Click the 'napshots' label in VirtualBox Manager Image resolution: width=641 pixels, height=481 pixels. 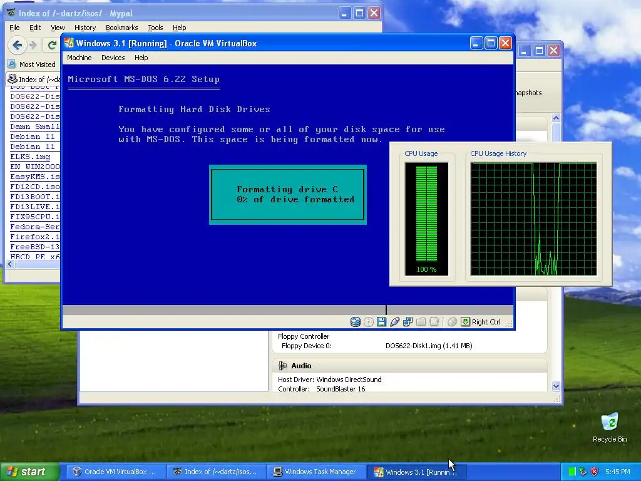[528, 93]
